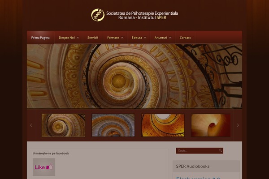Screen dimensions: 269x179
Task: Expand the Formare dropdown arrow
Action: (122, 38)
